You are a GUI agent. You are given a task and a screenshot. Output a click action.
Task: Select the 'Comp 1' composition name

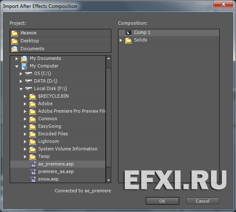click(x=142, y=32)
